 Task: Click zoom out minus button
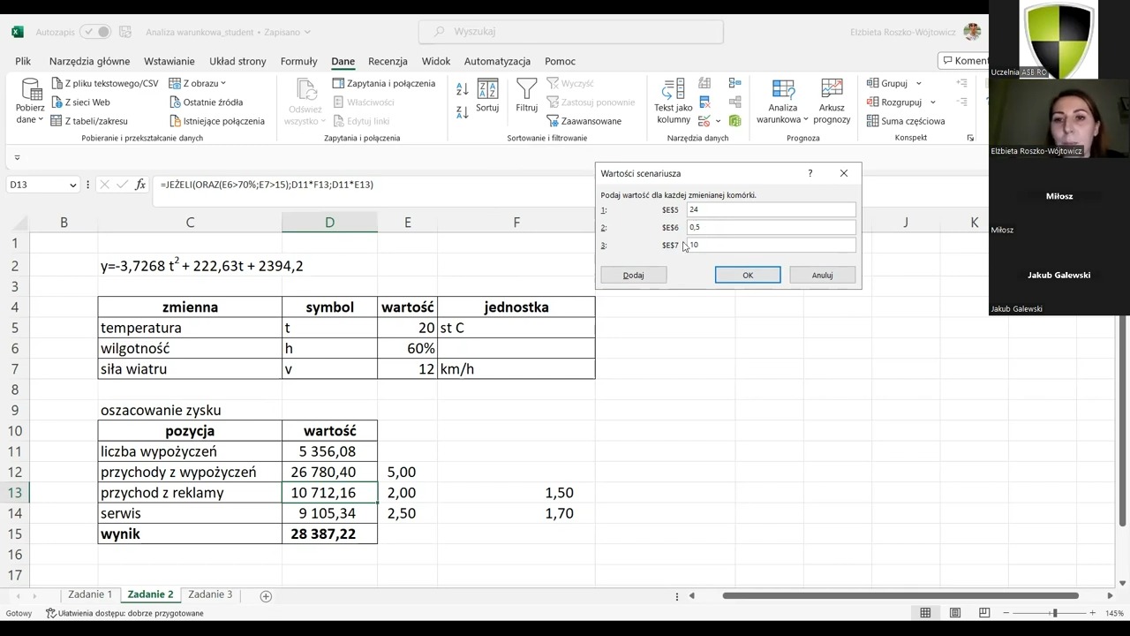click(x=1007, y=613)
